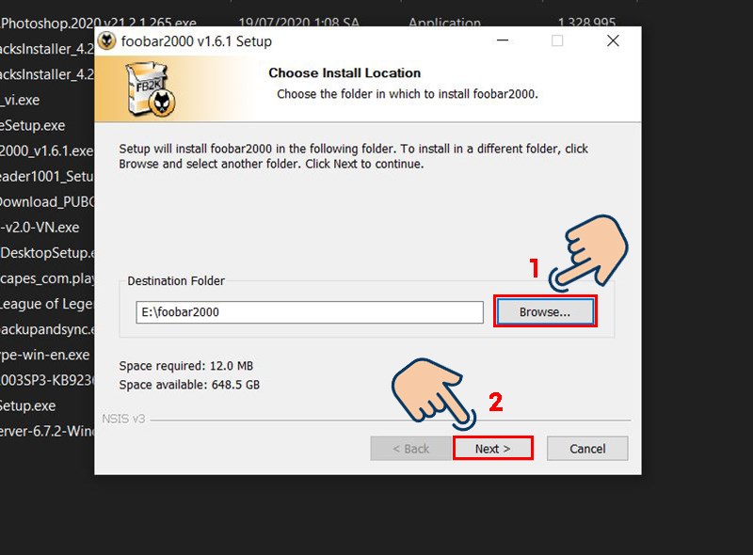Select _vi.exe in the file list behind

[x=20, y=100]
